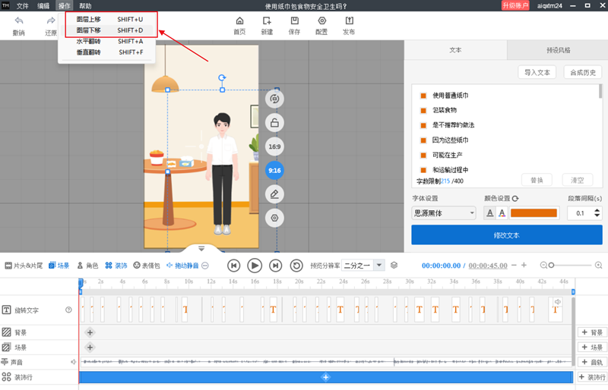
Task: Click help icon next to 旋转文字
Action: point(68,310)
